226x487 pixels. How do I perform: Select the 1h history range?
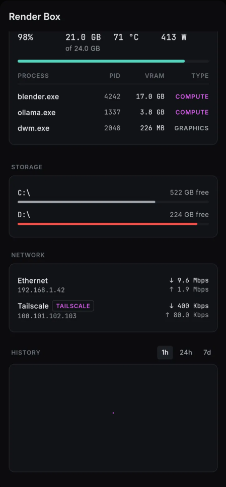165,353
